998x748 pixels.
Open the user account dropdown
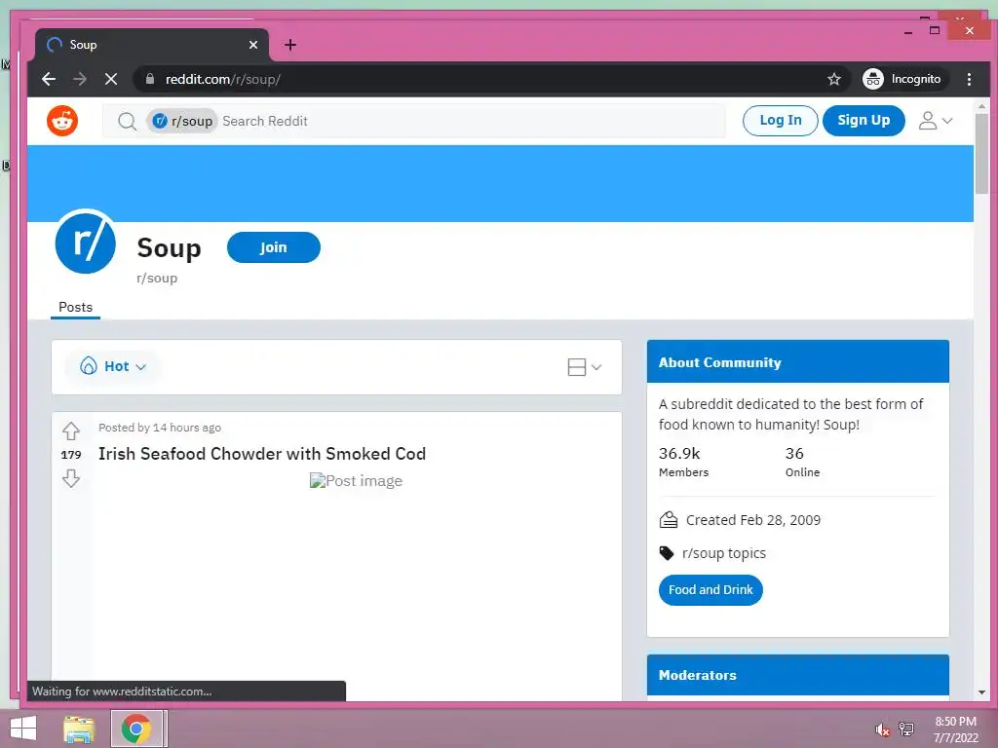click(935, 121)
